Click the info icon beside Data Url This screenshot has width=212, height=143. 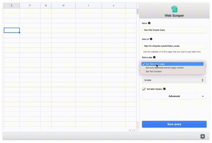(x=151, y=39)
